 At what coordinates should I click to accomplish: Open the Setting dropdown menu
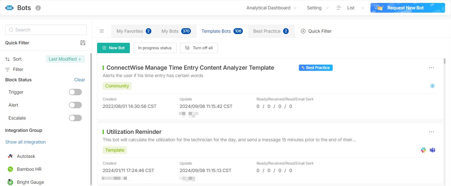coord(318,8)
